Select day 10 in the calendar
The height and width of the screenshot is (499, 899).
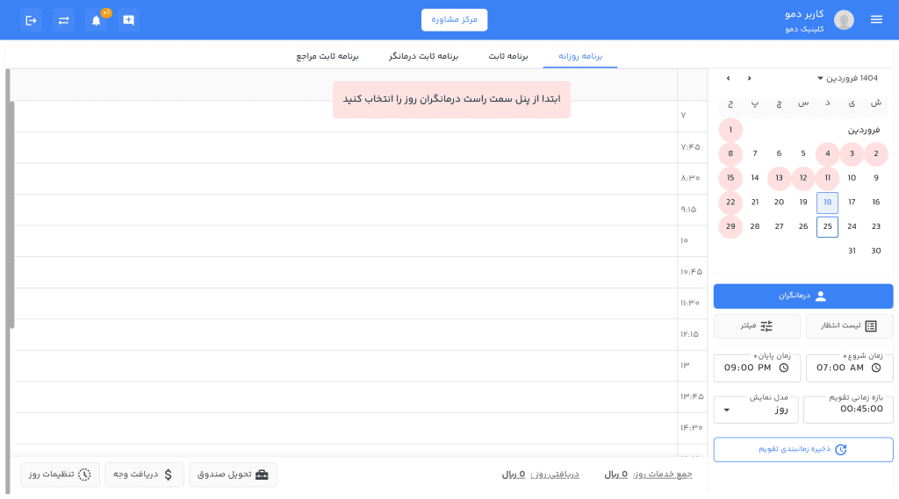point(852,178)
